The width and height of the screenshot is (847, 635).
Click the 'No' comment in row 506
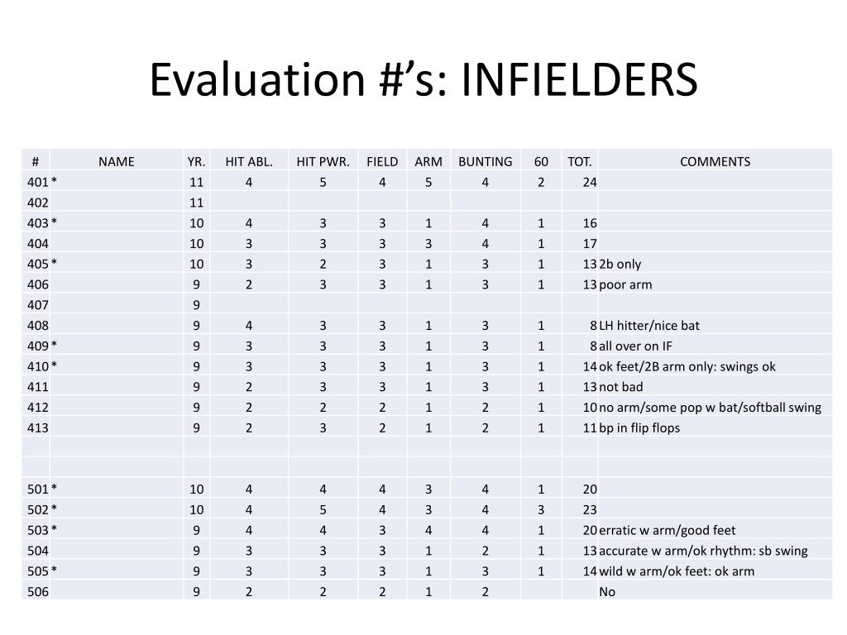[607, 592]
